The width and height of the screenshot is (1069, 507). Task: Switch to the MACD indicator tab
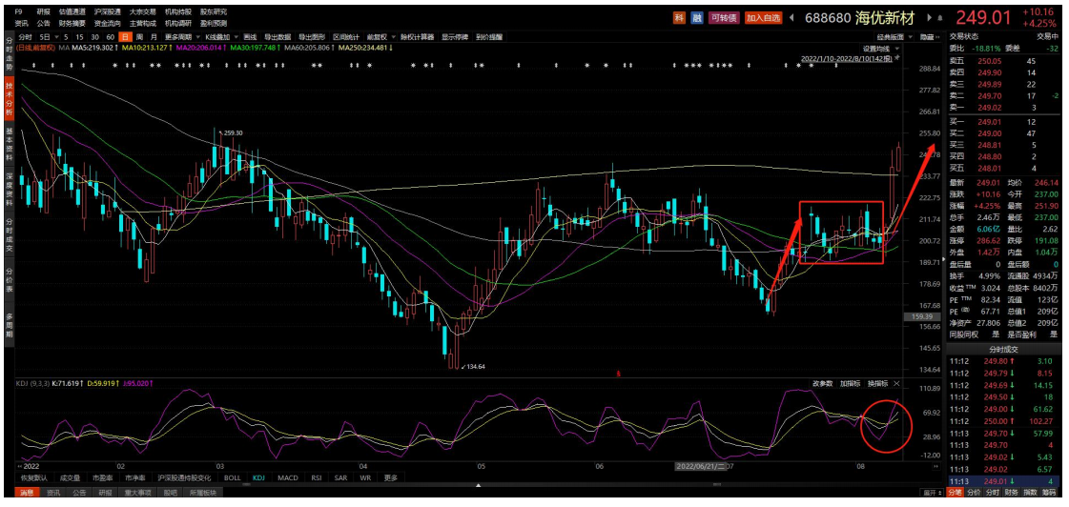coord(287,477)
